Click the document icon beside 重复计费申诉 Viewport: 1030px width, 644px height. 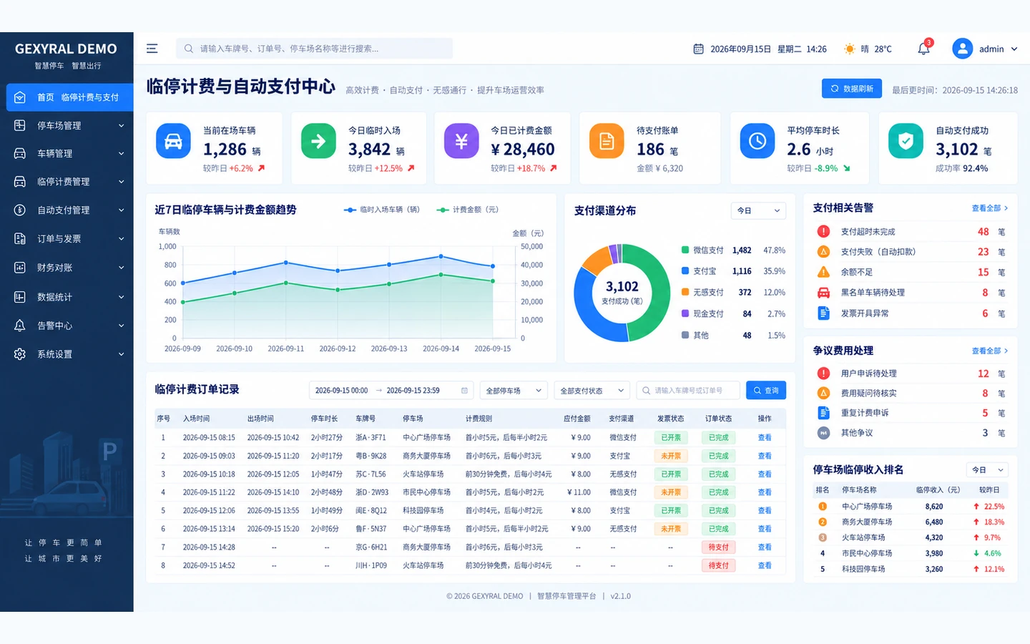click(x=823, y=413)
